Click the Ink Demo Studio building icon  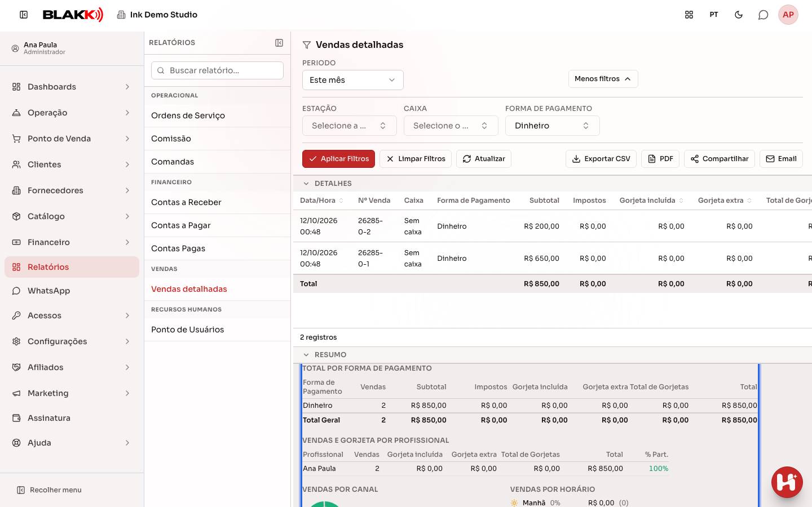point(121,15)
